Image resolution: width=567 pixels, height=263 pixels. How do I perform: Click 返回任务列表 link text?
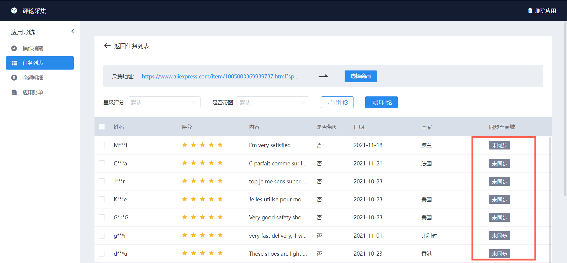pyautogui.click(x=132, y=46)
